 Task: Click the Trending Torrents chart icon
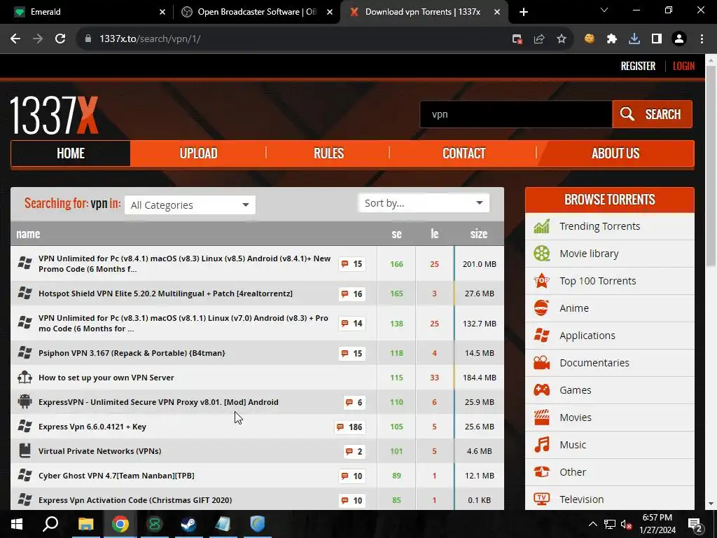point(541,226)
